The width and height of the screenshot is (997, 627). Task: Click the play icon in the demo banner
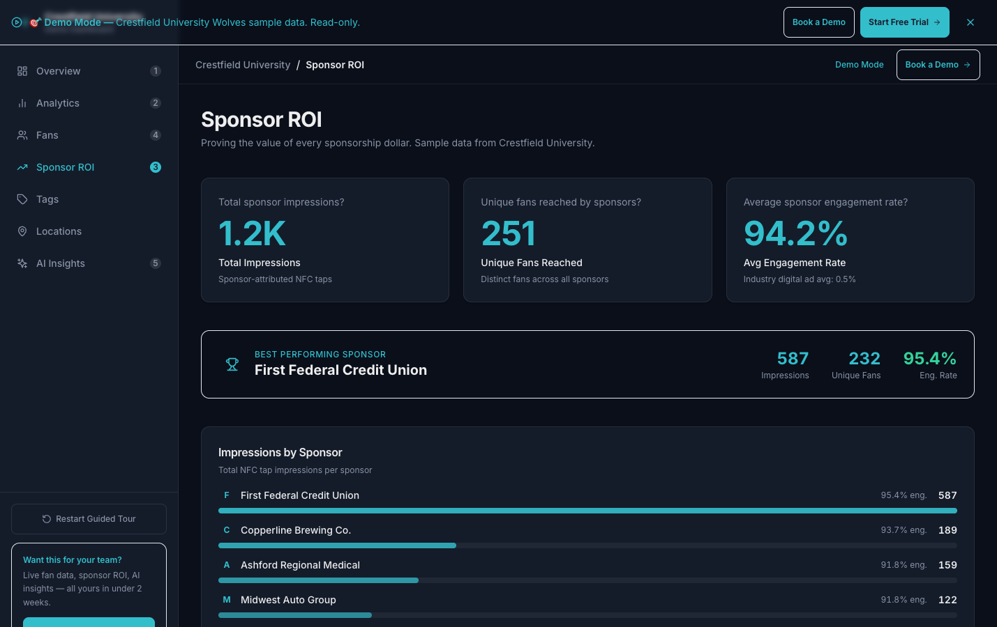click(x=17, y=22)
